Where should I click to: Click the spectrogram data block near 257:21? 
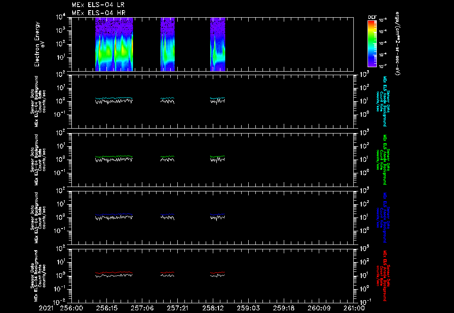click(168, 44)
